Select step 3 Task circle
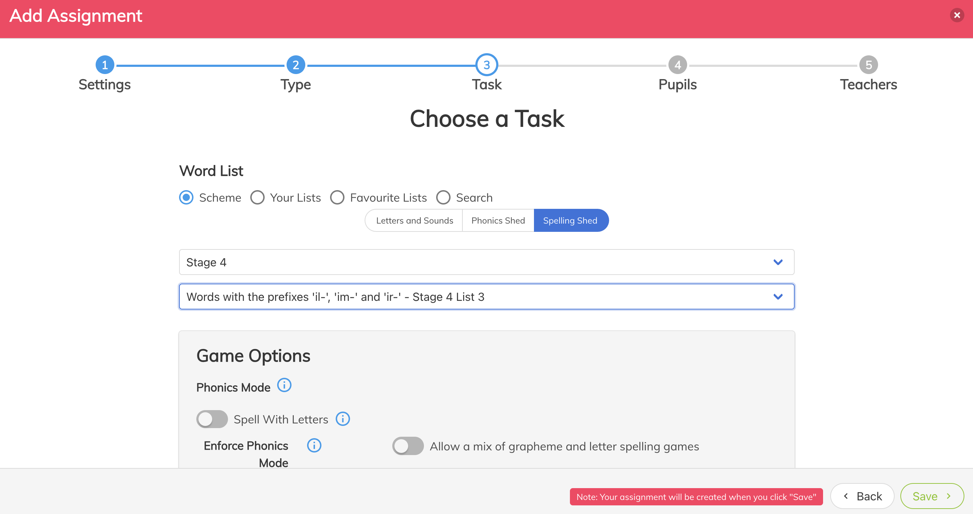973x514 pixels. coord(486,65)
